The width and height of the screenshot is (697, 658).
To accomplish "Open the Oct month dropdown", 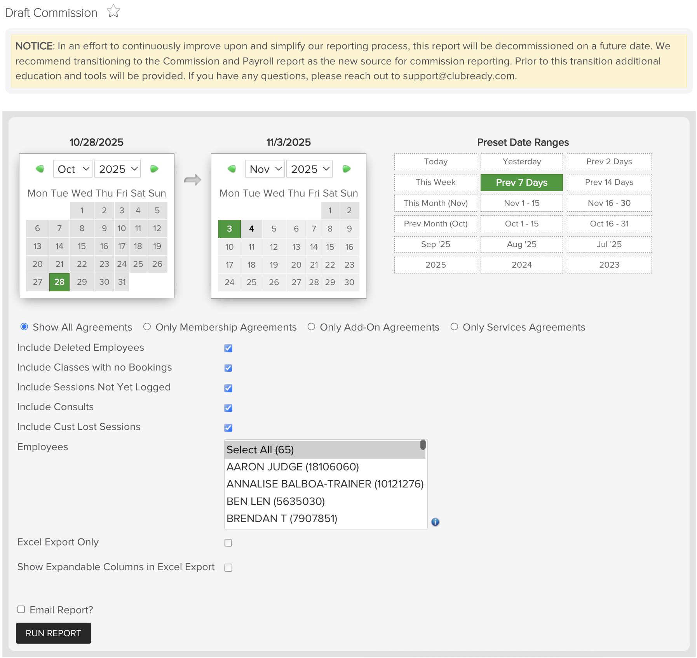I will coord(73,169).
